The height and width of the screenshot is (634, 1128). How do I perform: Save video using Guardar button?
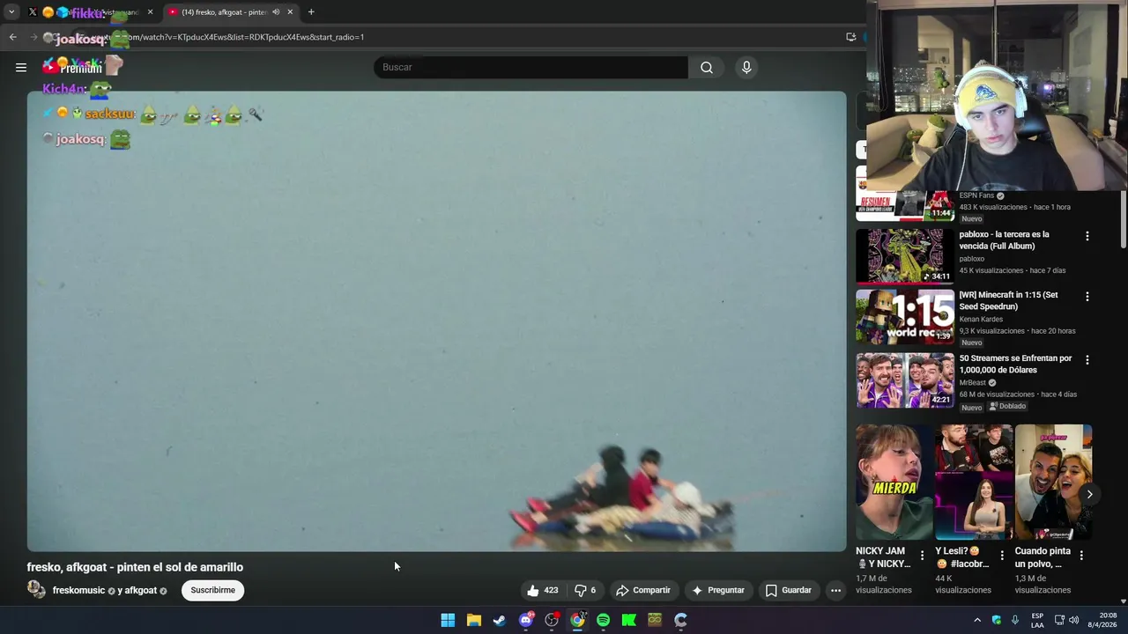coord(789,590)
